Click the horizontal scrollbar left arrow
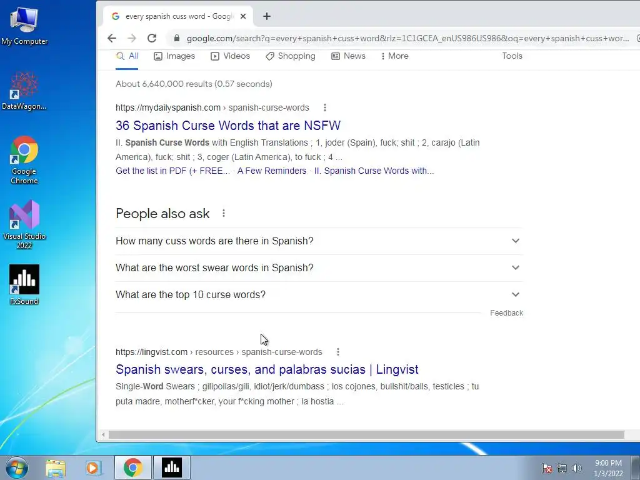The width and height of the screenshot is (640, 480). [103, 435]
